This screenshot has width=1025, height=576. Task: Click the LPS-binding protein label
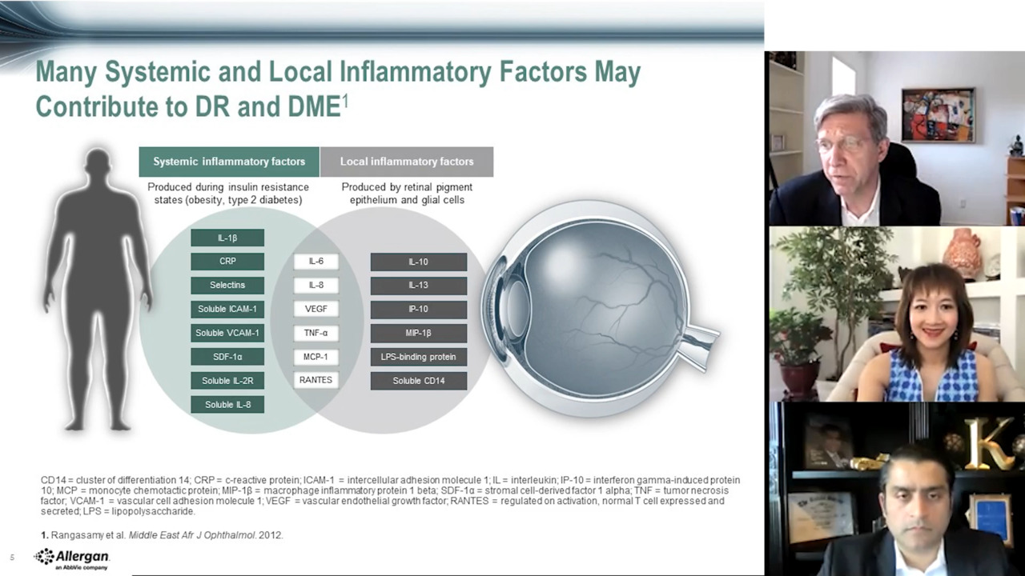pos(418,357)
